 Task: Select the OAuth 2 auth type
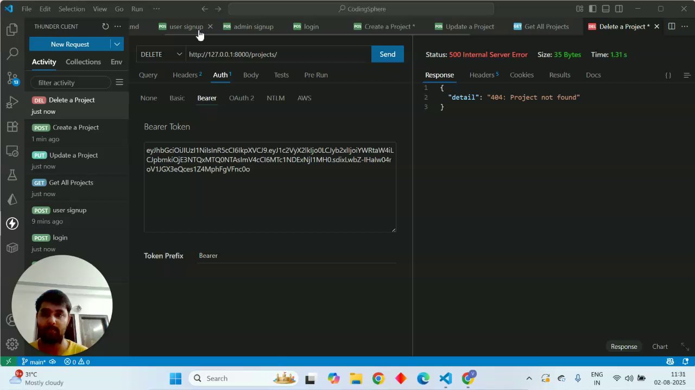click(x=242, y=98)
